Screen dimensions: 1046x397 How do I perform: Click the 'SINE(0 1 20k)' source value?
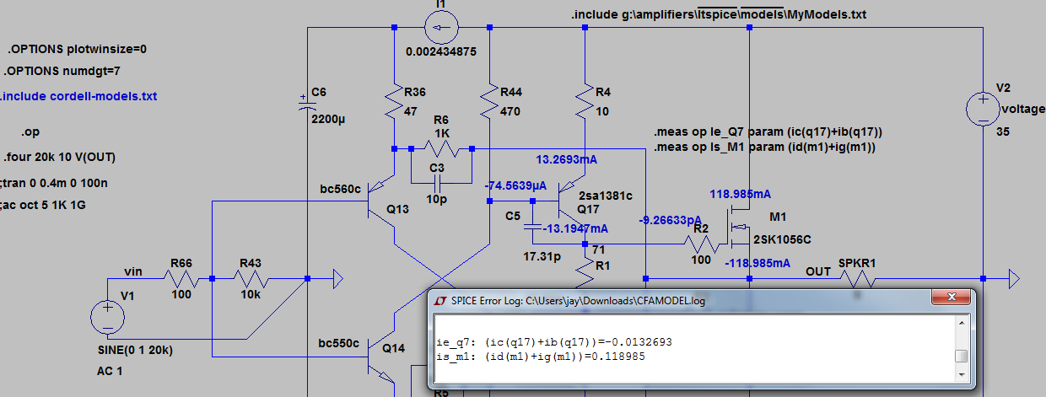coord(137,350)
